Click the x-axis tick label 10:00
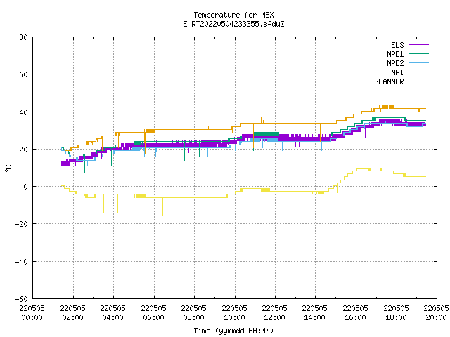The width and height of the screenshot is (450, 337). (x=235, y=317)
